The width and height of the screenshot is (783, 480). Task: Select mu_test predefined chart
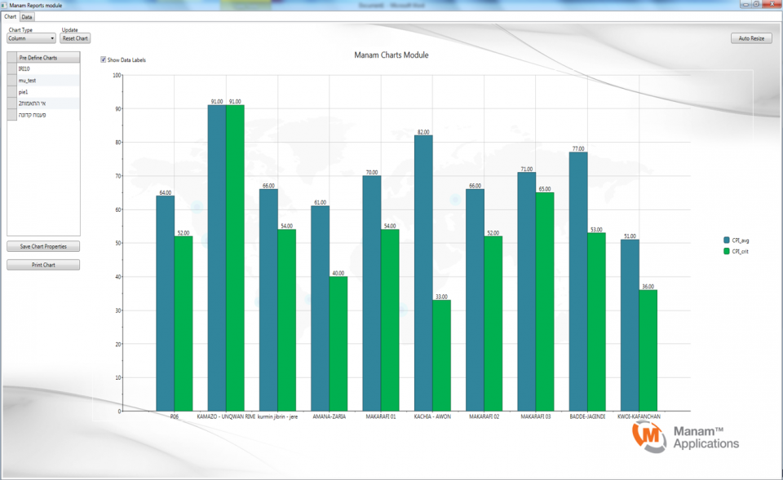(x=48, y=81)
